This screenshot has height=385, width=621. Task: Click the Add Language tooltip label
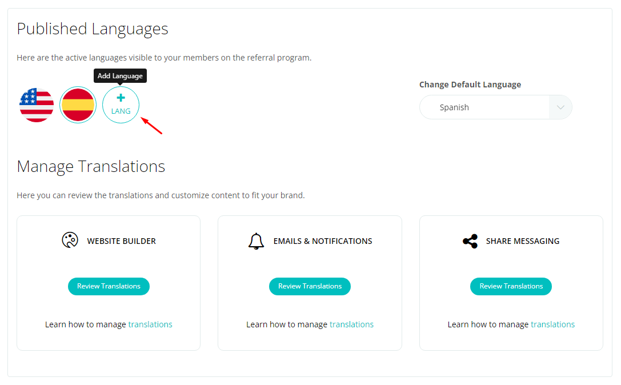pyautogui.click(x=120, y=75)
